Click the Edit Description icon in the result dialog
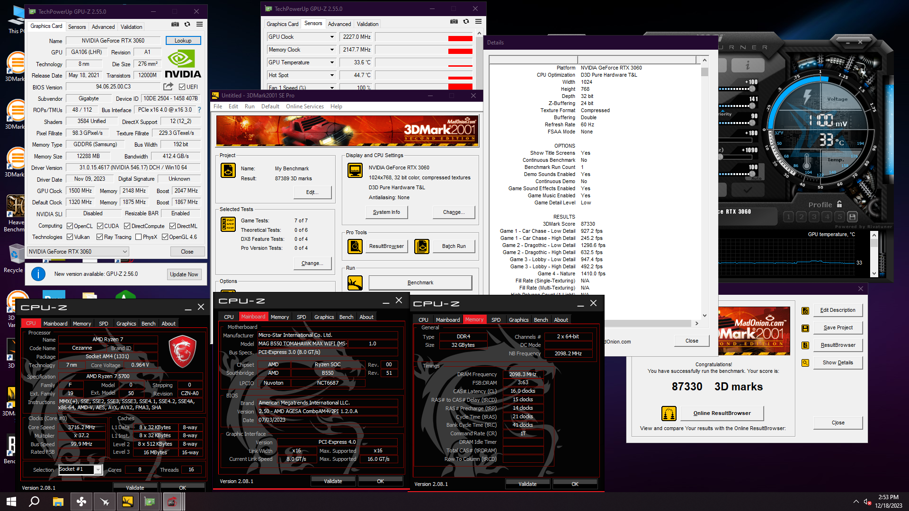The image size is (909, 511). (805, 310)
